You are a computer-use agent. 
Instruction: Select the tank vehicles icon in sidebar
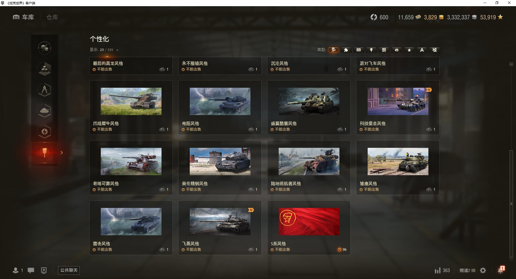[45, 111]
